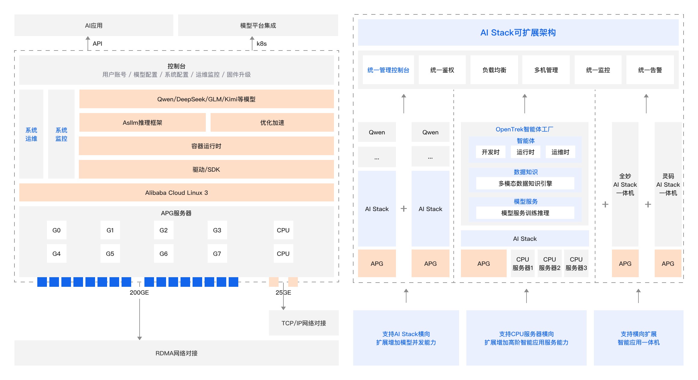
Task: Click the 负载均衡 box
Action: click(494, 70)
